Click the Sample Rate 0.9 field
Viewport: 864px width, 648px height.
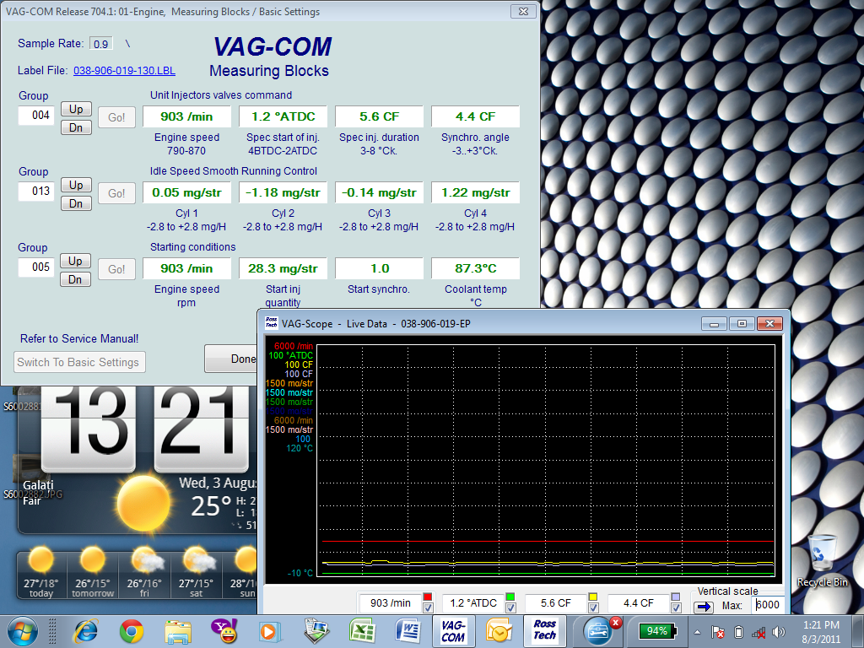point(101,44)
